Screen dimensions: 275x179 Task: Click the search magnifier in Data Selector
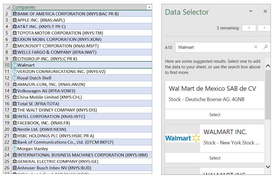[x=265, y=47]
